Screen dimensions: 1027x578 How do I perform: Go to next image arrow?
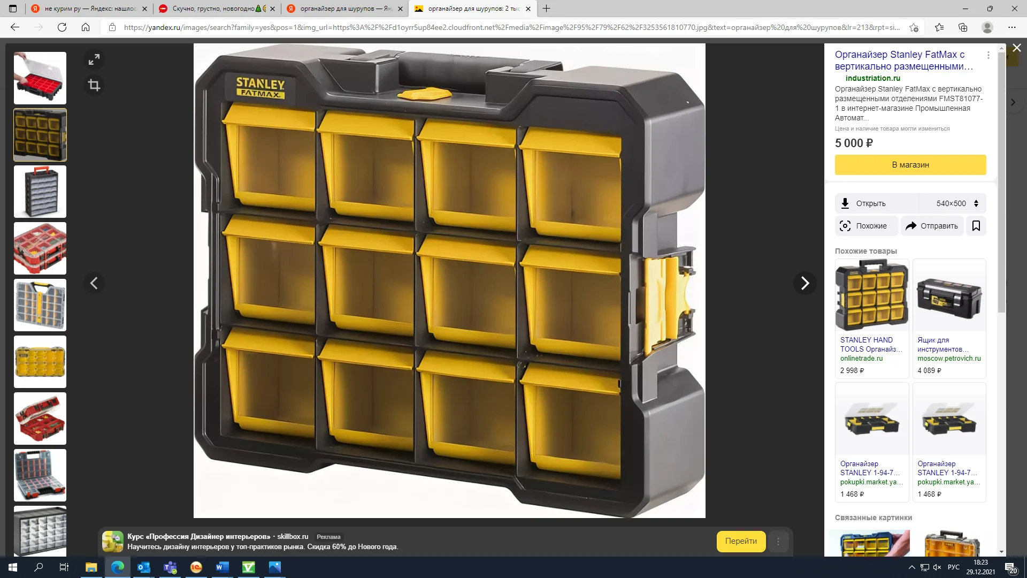click(x=804, y=283)
